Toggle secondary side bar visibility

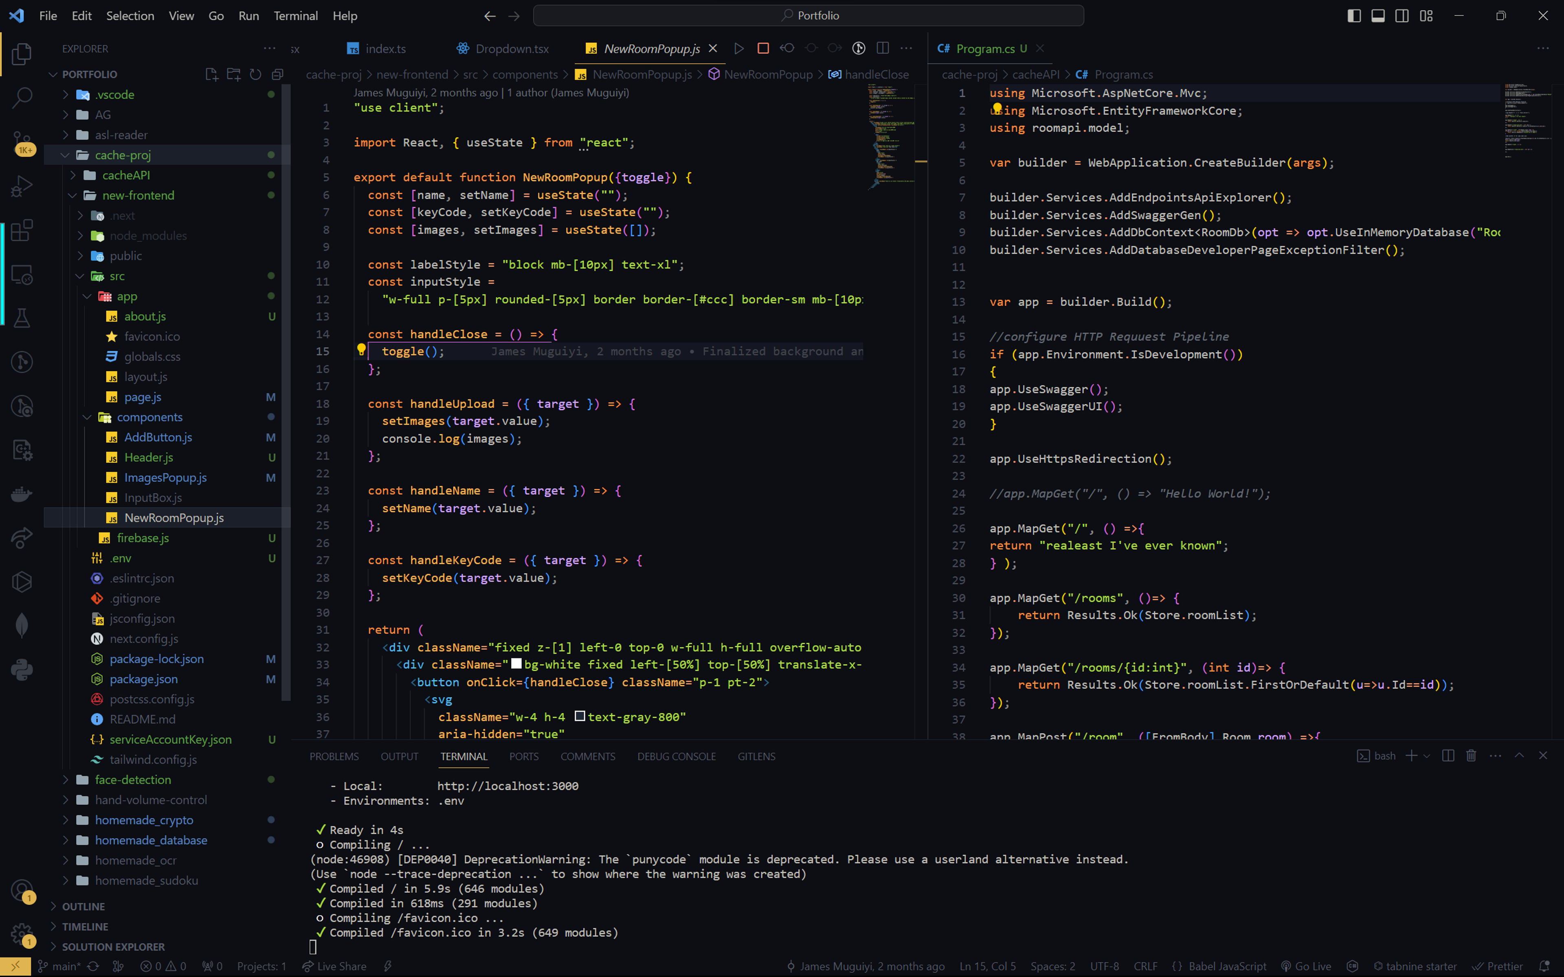pyautogui.click(x=1402, y=15)
